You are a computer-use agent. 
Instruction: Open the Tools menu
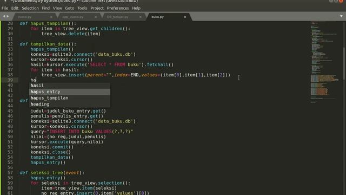click(82, 8)
